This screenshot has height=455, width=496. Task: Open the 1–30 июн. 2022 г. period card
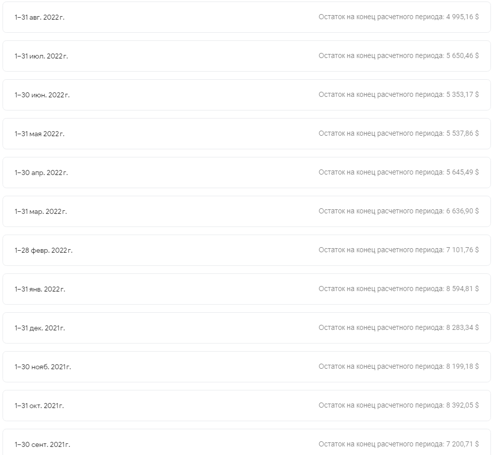[x=246, y=95]
